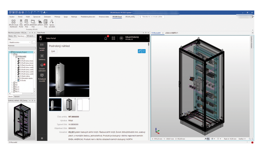Click the Hodnota input field

pos(22,48)
